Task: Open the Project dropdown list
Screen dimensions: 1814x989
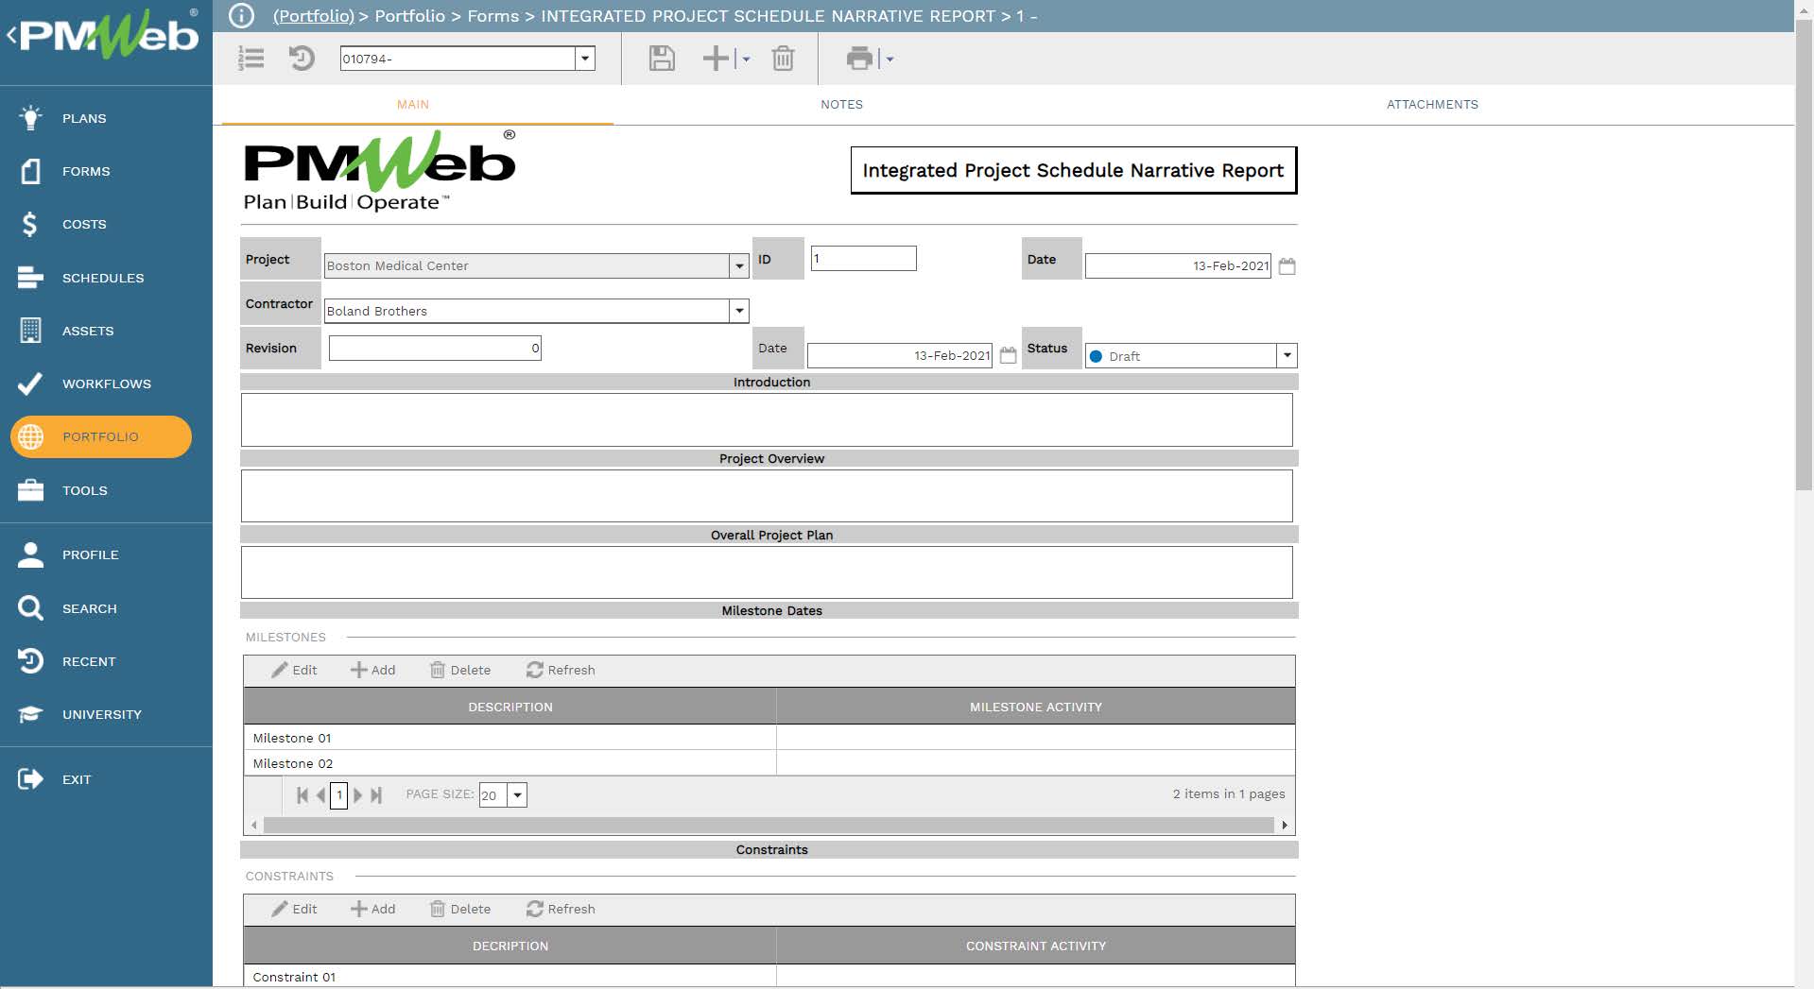Action: tap(739, 266)
